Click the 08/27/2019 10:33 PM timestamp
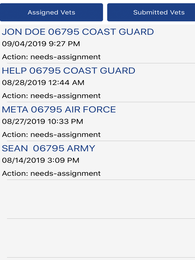The width and height of the screenshot is (195, 260). 42,121
